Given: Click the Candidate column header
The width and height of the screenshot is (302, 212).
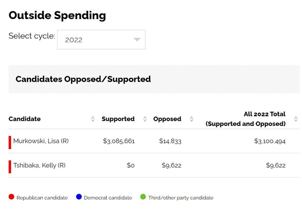Looking at the screenshot, I should pos(25,119).
